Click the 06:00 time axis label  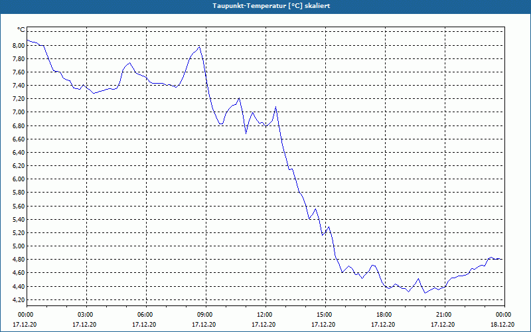(x=146, y=315)
